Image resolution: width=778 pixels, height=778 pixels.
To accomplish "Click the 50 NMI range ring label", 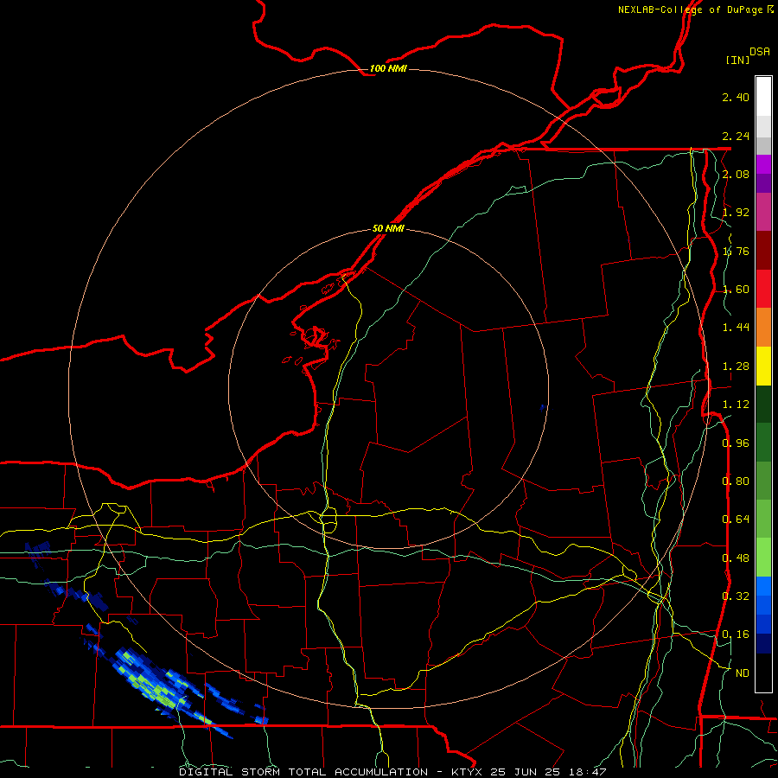I will tap(388, 228).
